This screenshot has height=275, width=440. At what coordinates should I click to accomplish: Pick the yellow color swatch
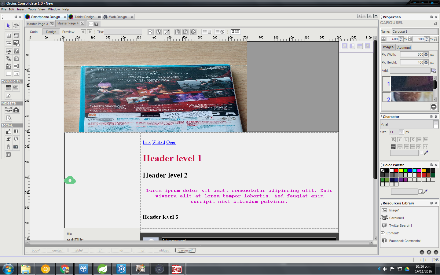pos(401,170)
